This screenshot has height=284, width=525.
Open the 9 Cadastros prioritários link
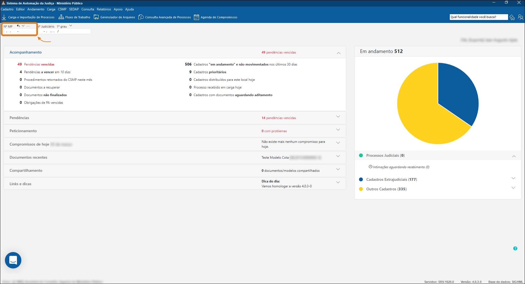click(208, 72)
